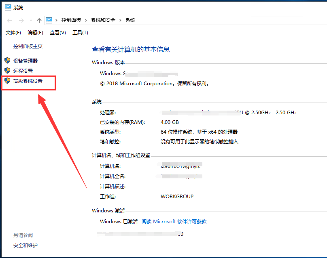Click the 计算机描述 label
327x258 pixels.
[113, 187]
